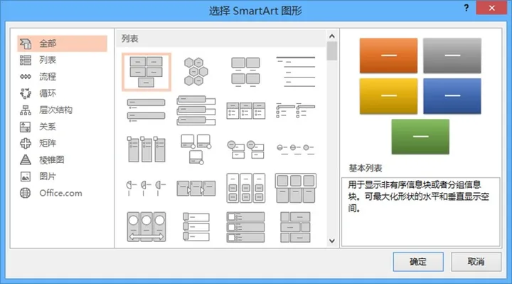This screenshot has height=284, width=512.
Task: Switch to the 关系 relationship category
Action: pos(62,127)
